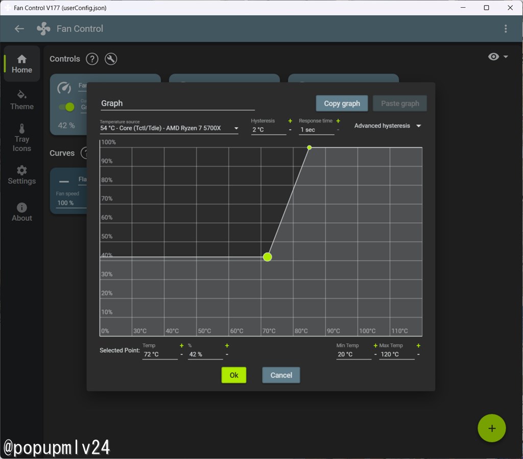Increase Hysteresis with plus icon
This screenshot has height=459, width=523.
[x=290, y=121]
